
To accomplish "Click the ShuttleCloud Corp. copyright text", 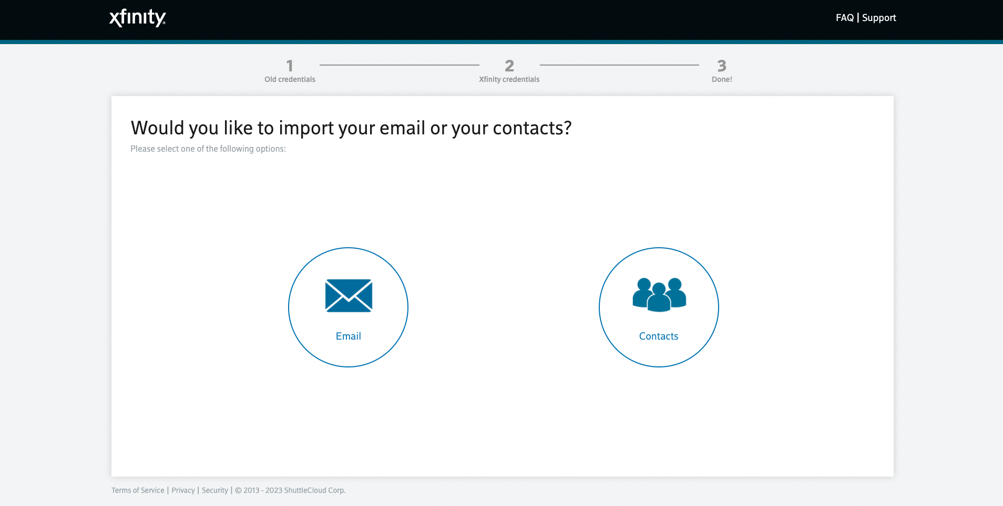I will pyautogui.click(x=290, y=490).
